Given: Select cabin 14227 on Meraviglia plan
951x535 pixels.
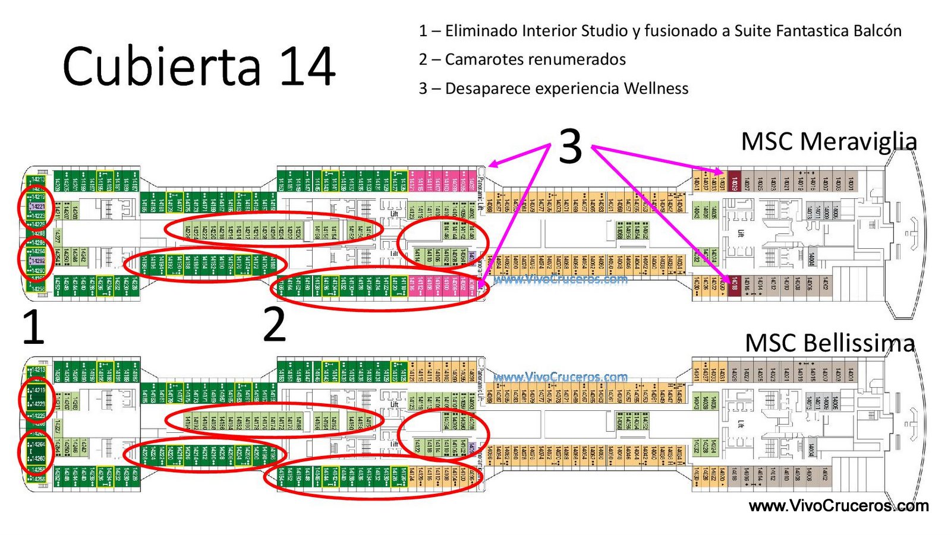Looking at the screenshot, I should 57,238.
